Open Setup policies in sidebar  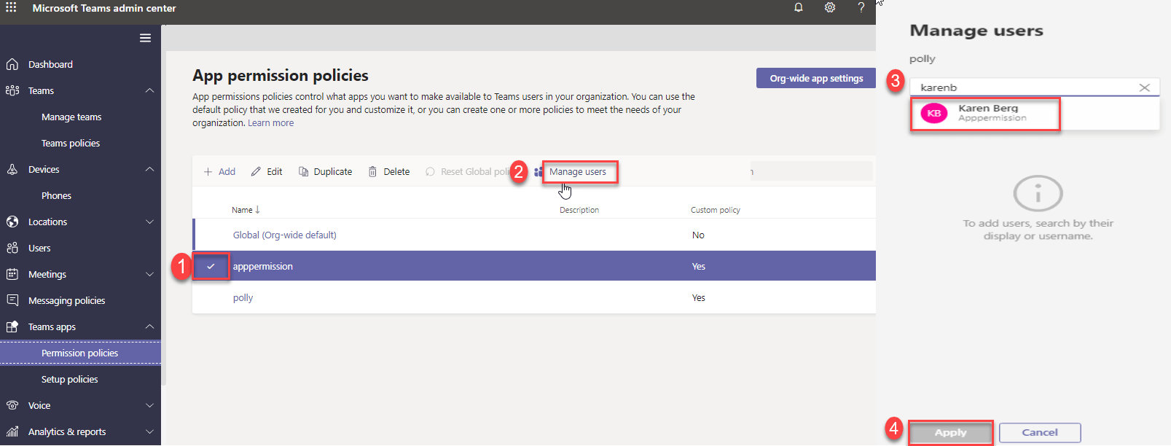point(69,379)
